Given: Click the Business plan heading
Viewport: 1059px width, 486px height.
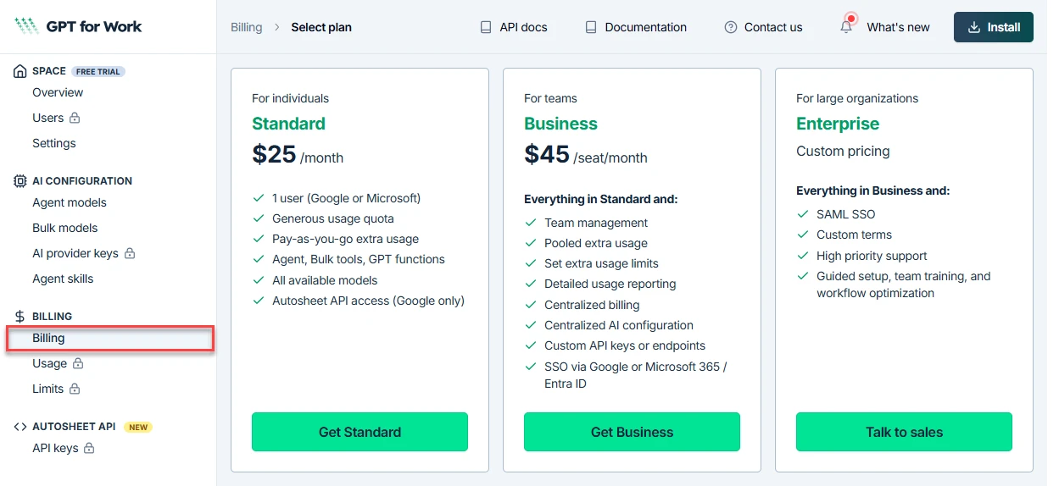Looking at the screenshot, I should click(x=560, y=124).
